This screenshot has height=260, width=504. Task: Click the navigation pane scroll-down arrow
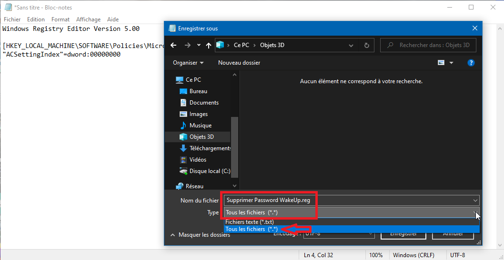[235, 186]
